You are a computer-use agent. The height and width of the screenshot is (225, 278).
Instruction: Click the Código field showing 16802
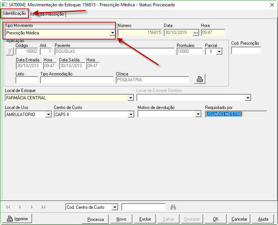click(x=27, y=52)
